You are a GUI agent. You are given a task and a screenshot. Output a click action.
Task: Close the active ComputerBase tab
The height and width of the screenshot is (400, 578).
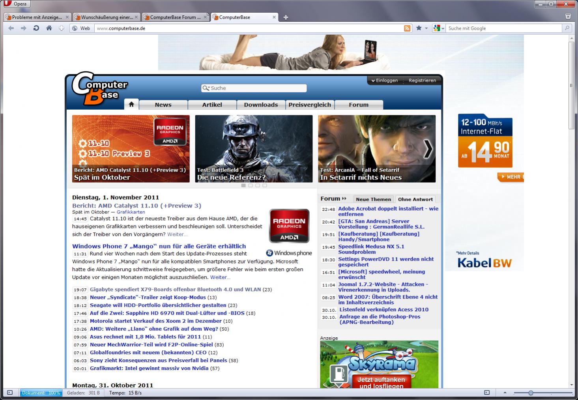(x=274, y=17)
